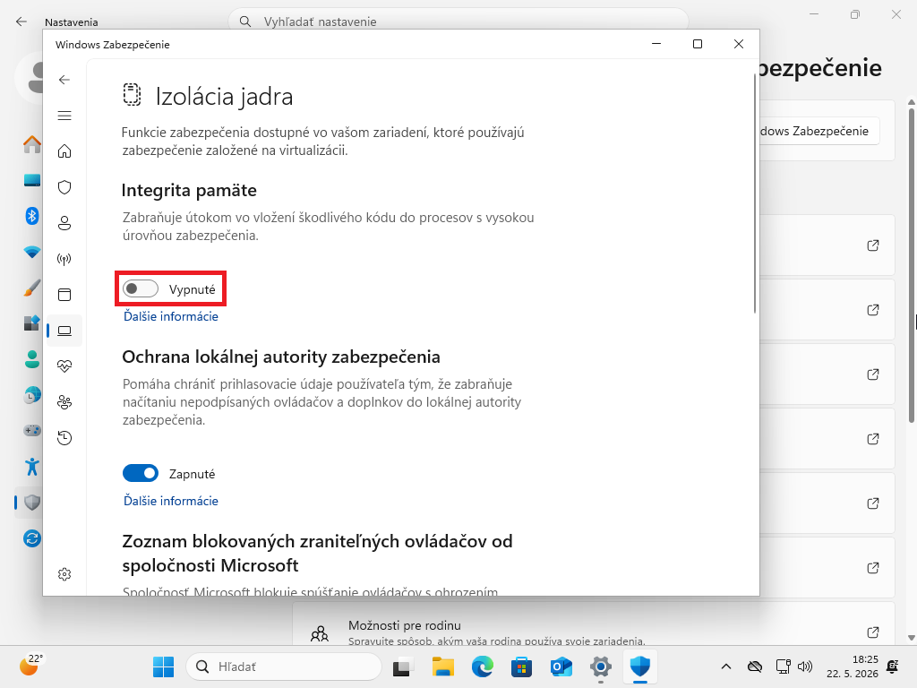Open Bluetooth category in Nastavenia sidebar

(32, 216)
